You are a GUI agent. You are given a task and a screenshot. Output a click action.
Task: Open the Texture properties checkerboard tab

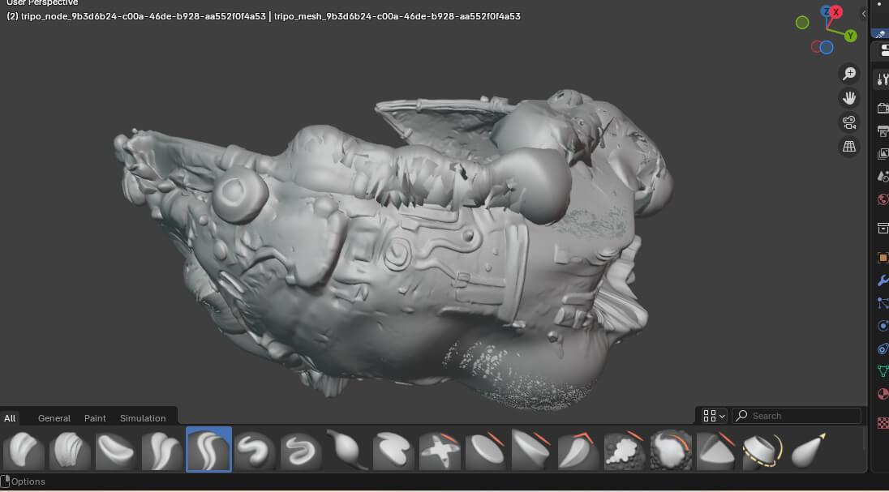pos(883,422)
